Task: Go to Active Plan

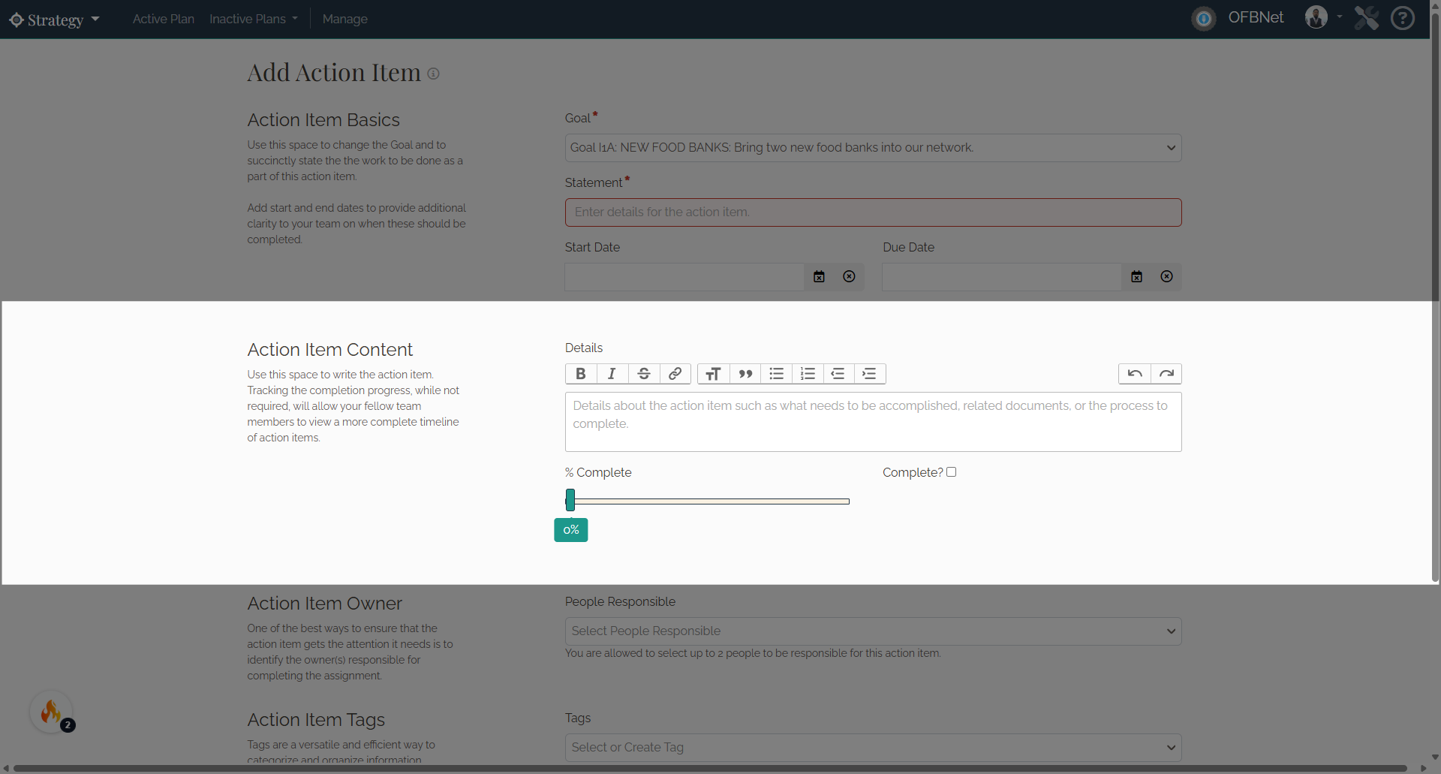Action: pos(164,19)
